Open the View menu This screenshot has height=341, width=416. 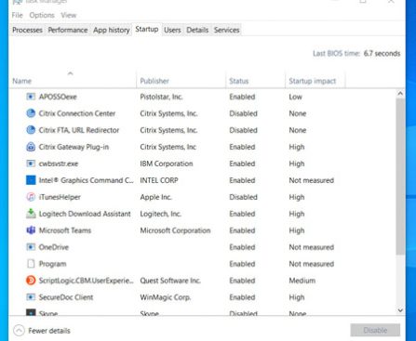pos(69,15)
